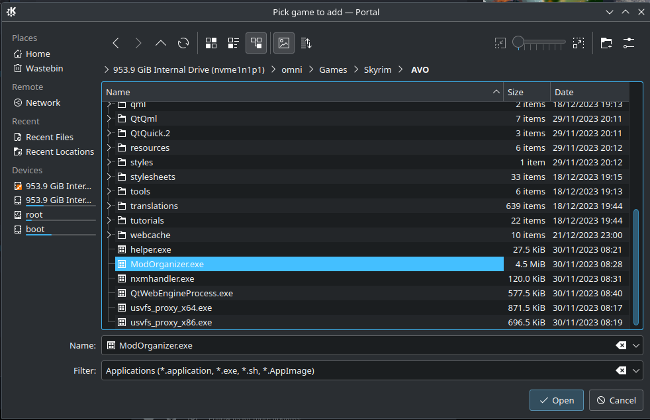
Task: Click the Open button
Action: (x=556, y=400)
